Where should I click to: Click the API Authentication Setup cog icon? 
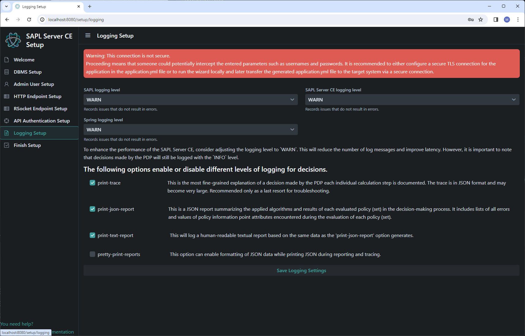7,121
